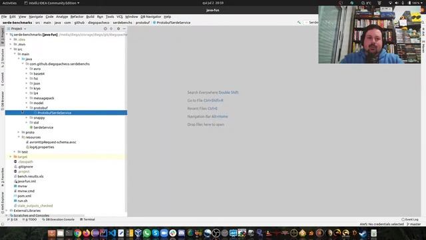
Task: Click the SerdeService interface icon in tree
Action: coord(31,127)
